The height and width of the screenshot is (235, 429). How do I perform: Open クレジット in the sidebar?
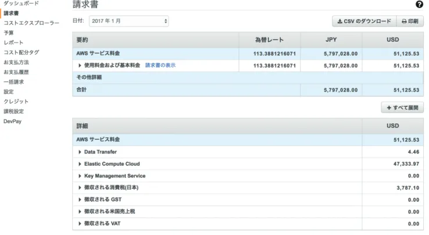coord(16,101)
